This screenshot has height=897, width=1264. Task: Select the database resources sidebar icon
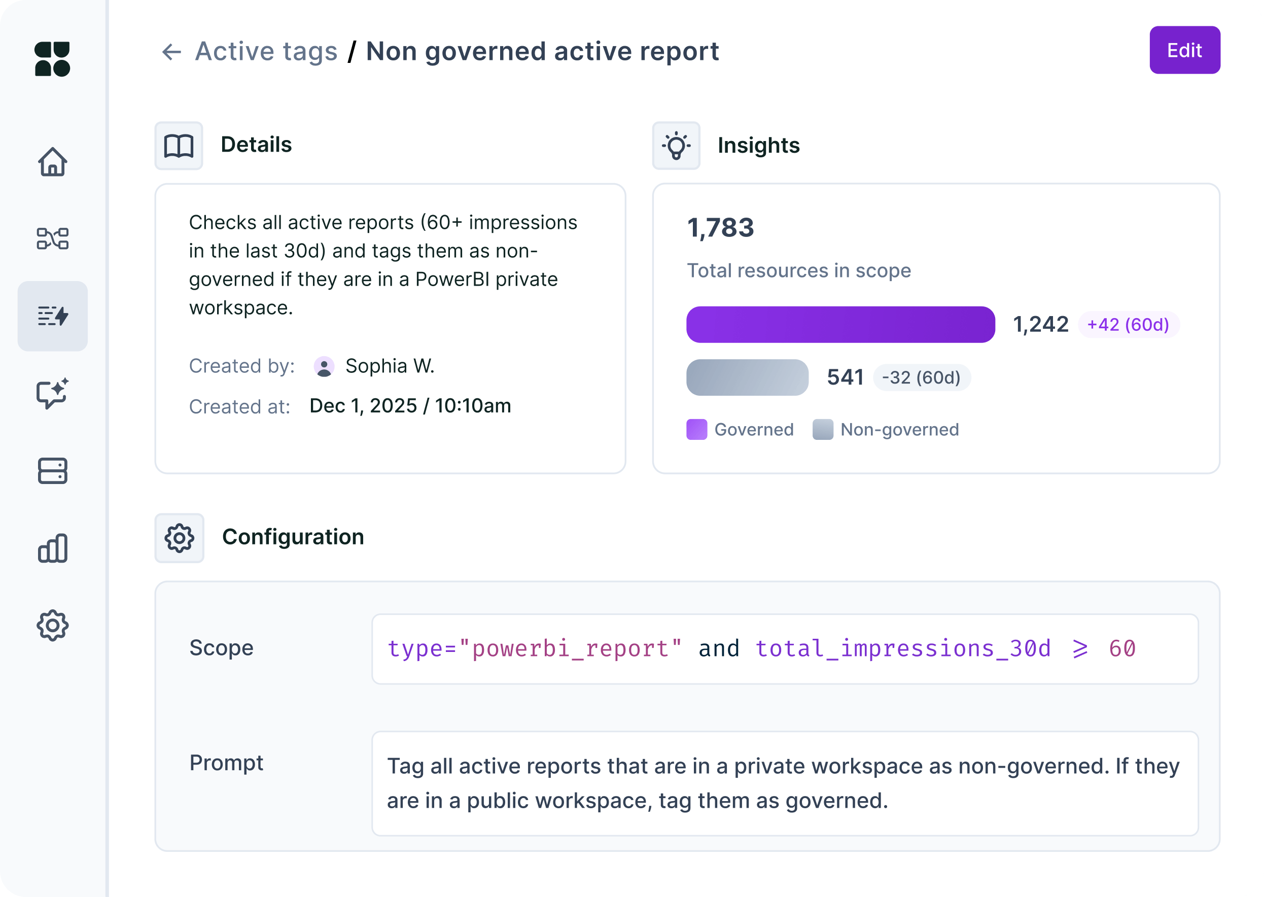click(x=52, y=471)
